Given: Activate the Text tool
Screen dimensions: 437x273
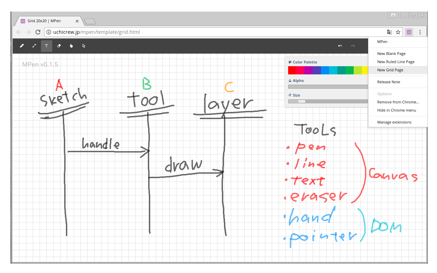Looking at the screenshot, I should tap(46, 46).
